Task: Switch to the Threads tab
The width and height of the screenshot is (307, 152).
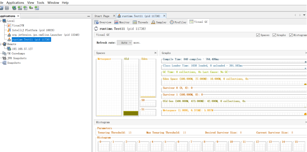Action: 141,22
